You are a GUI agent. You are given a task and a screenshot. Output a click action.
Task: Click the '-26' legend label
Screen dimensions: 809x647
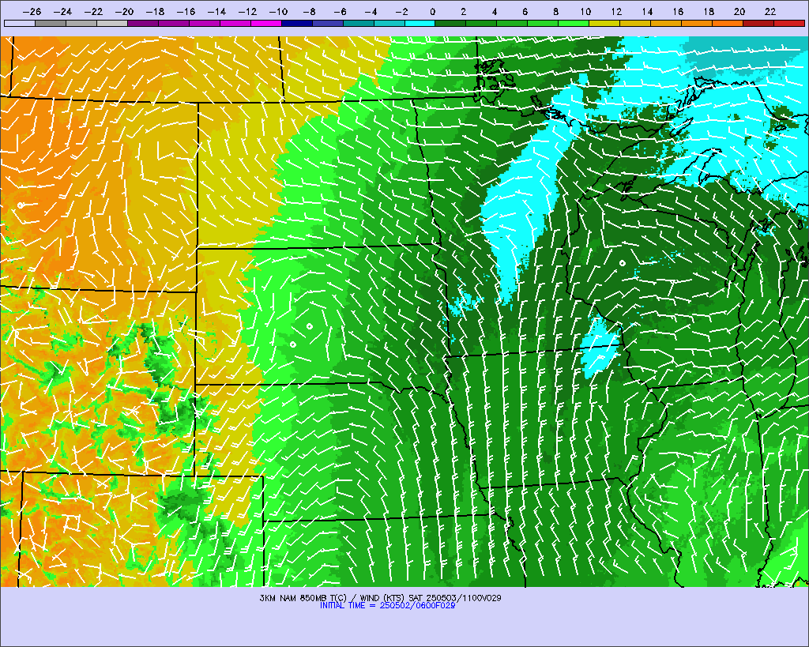(32, 12)
